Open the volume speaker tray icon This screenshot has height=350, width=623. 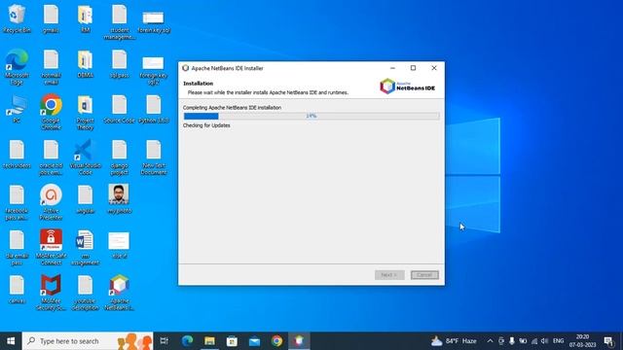(x=545, y=341)
